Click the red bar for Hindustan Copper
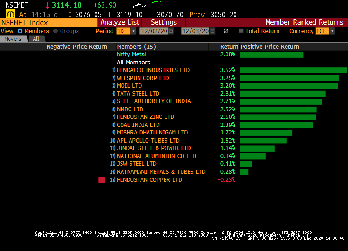Viewport: 348px width, 251px height. pyautogui.click(x=102, y=180)
